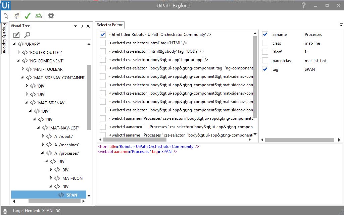Select the Selector Editor tab
The height and width of the screenshot is (215, 344).
tap(110, 24)
